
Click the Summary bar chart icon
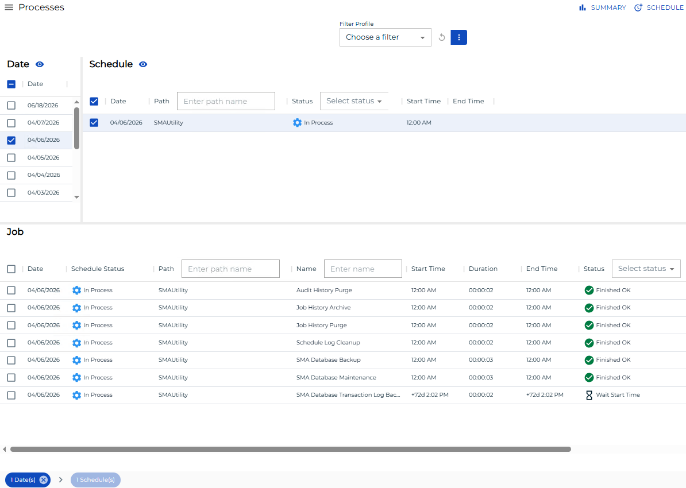pyautogui.click(x=583, y=7)
